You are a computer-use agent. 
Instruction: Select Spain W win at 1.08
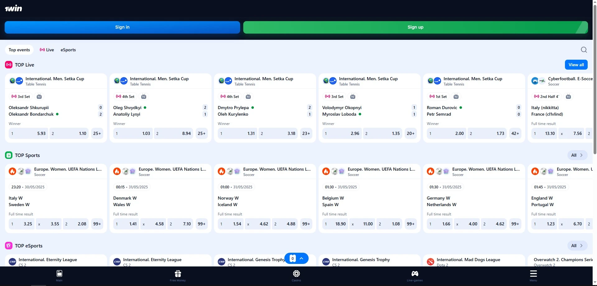[x=389, y=224]
